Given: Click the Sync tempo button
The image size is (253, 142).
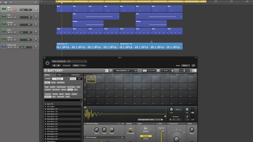Looking at the screenshot, I should (145, 71).
